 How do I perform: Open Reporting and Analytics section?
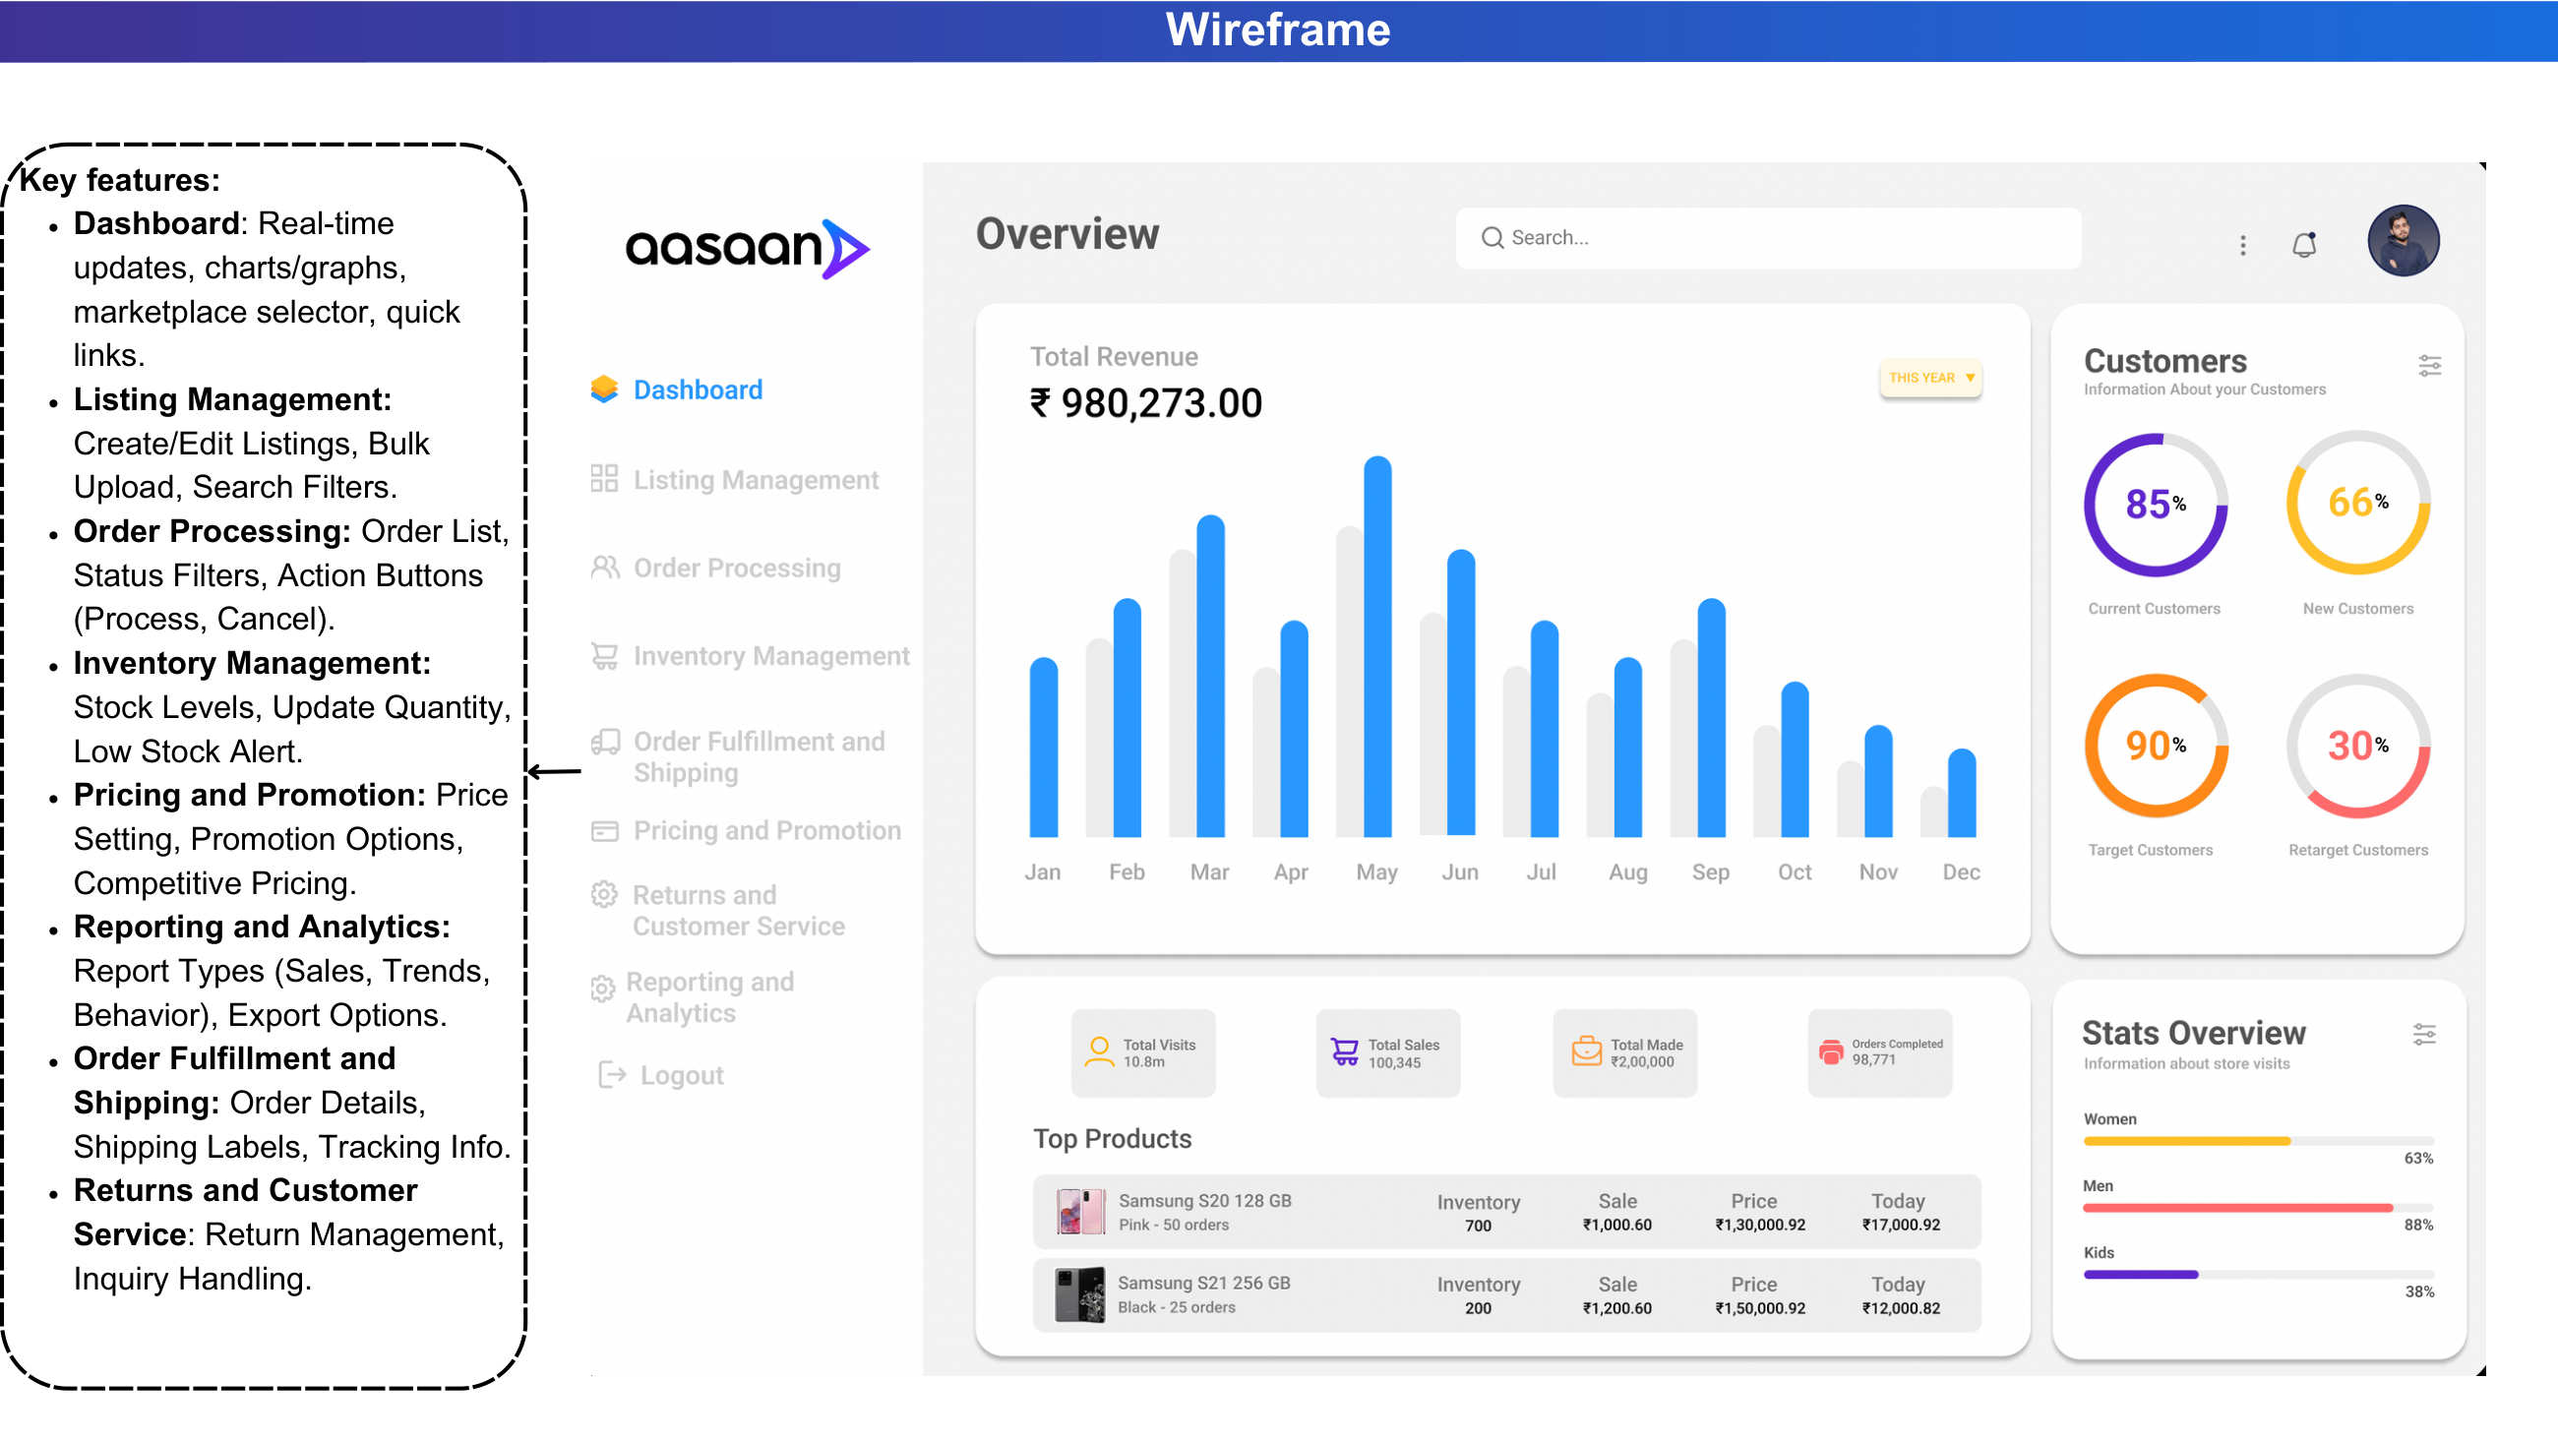click(x=710, y=997)
